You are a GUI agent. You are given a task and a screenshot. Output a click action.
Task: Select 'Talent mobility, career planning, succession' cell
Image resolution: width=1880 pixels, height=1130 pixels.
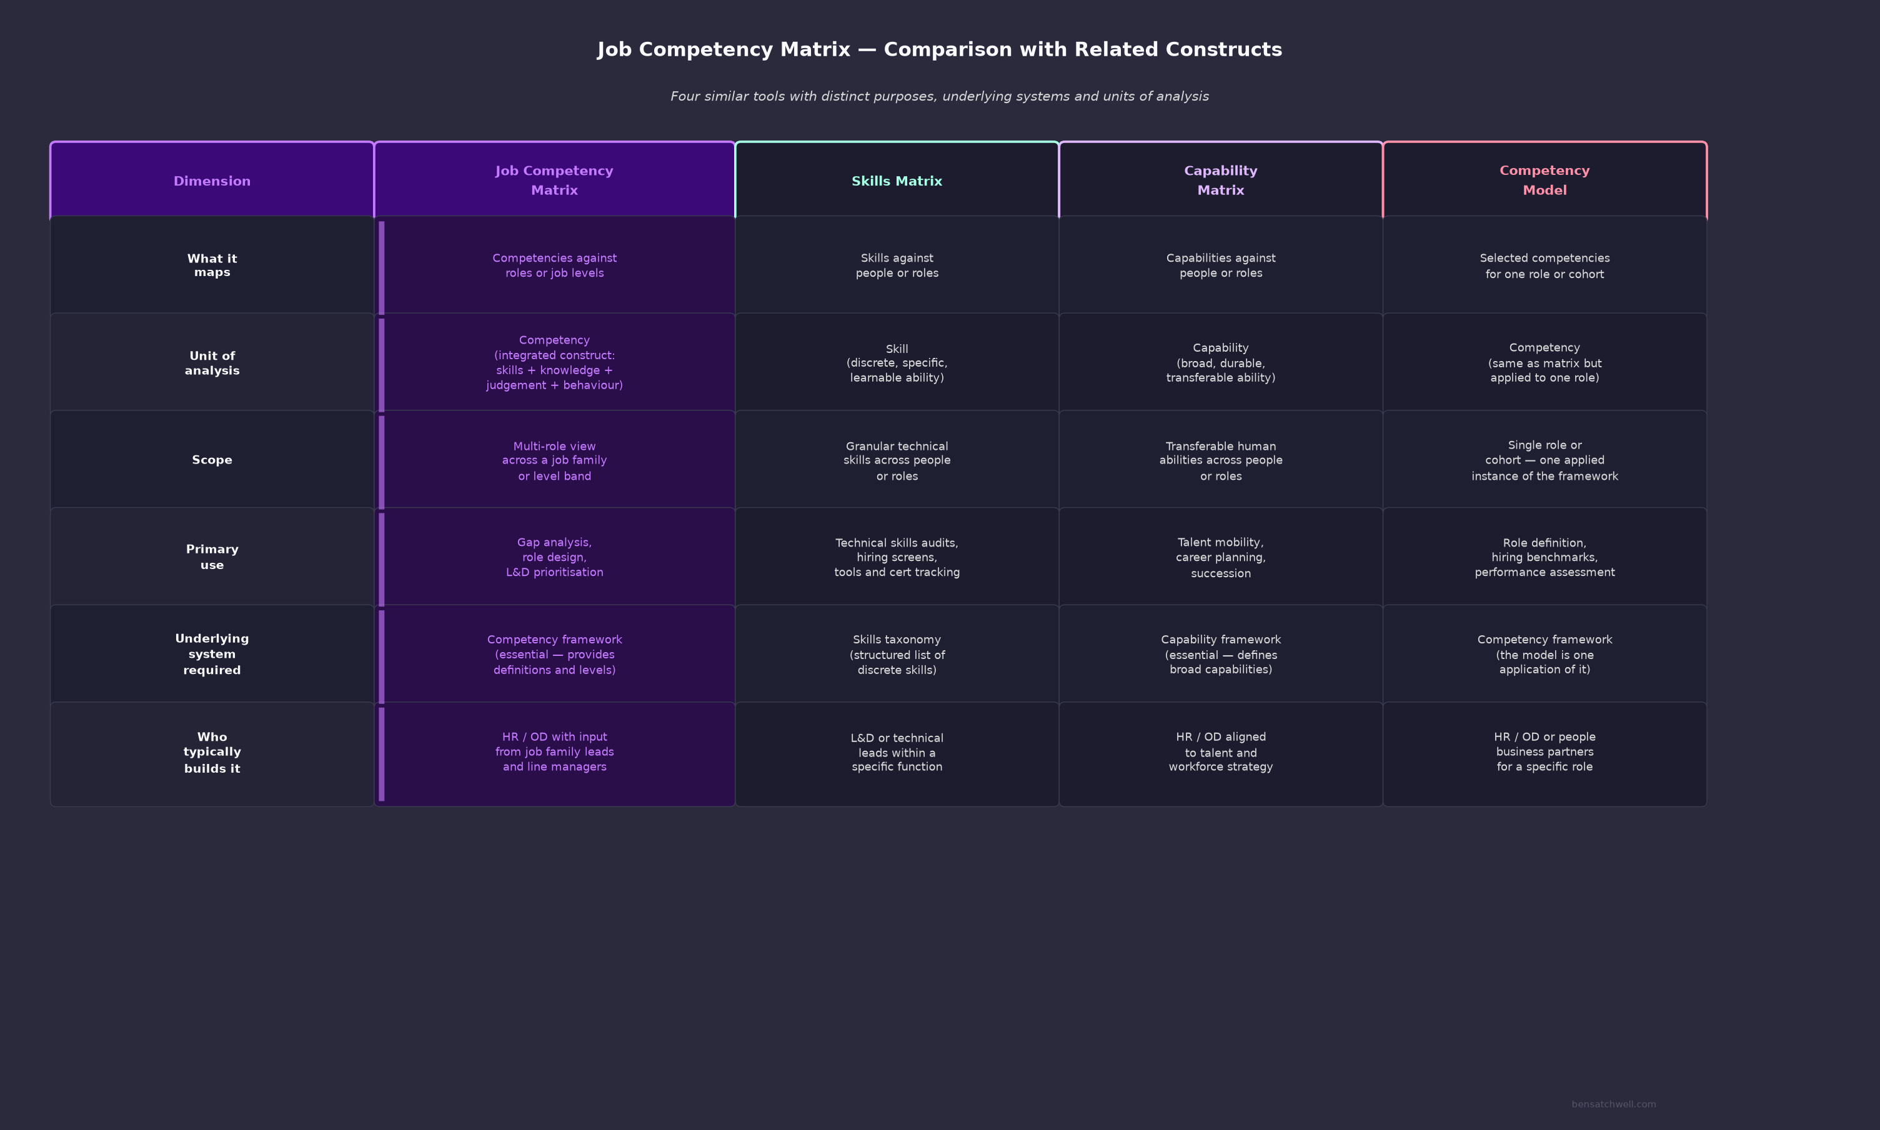click(1221, 557)
